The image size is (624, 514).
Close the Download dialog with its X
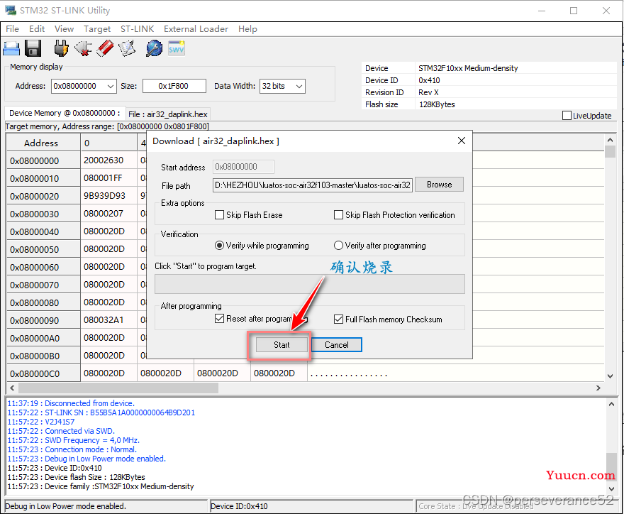click(461, 141)
